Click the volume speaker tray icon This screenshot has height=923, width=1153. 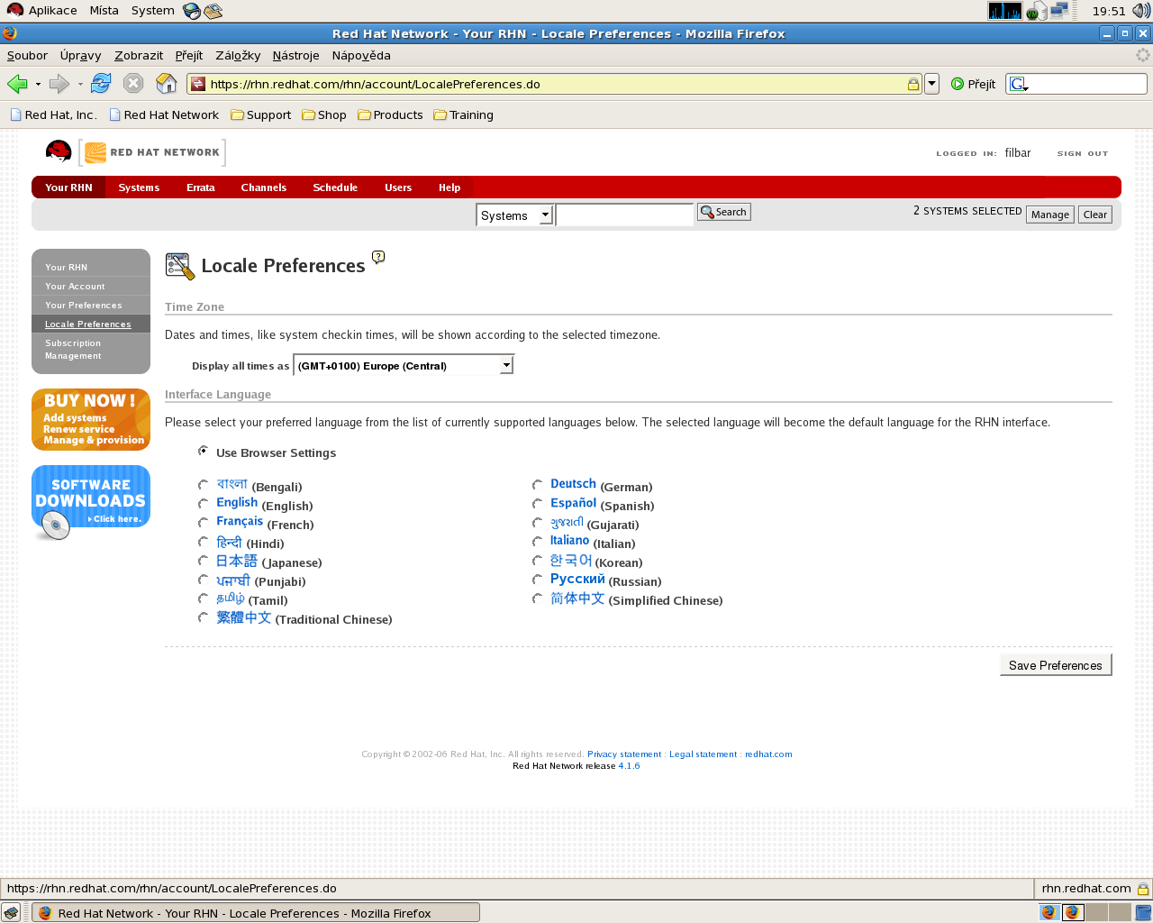coord(1141,11)
